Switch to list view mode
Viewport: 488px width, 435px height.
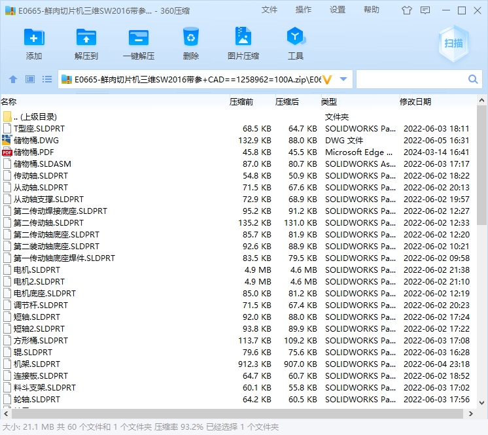coord(47,79)
